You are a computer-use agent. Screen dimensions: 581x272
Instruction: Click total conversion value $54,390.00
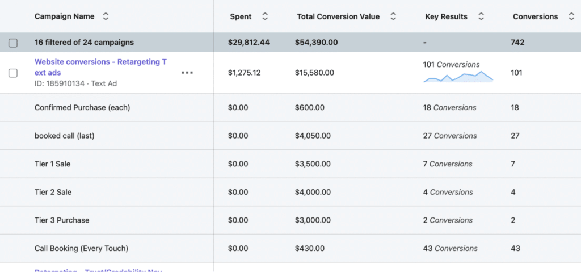click(316, 42)
